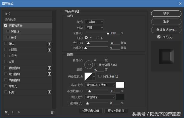
Task: Select the 斜面和浮雕 effect row
Action: pyautogui.click(x=28, y=26)
